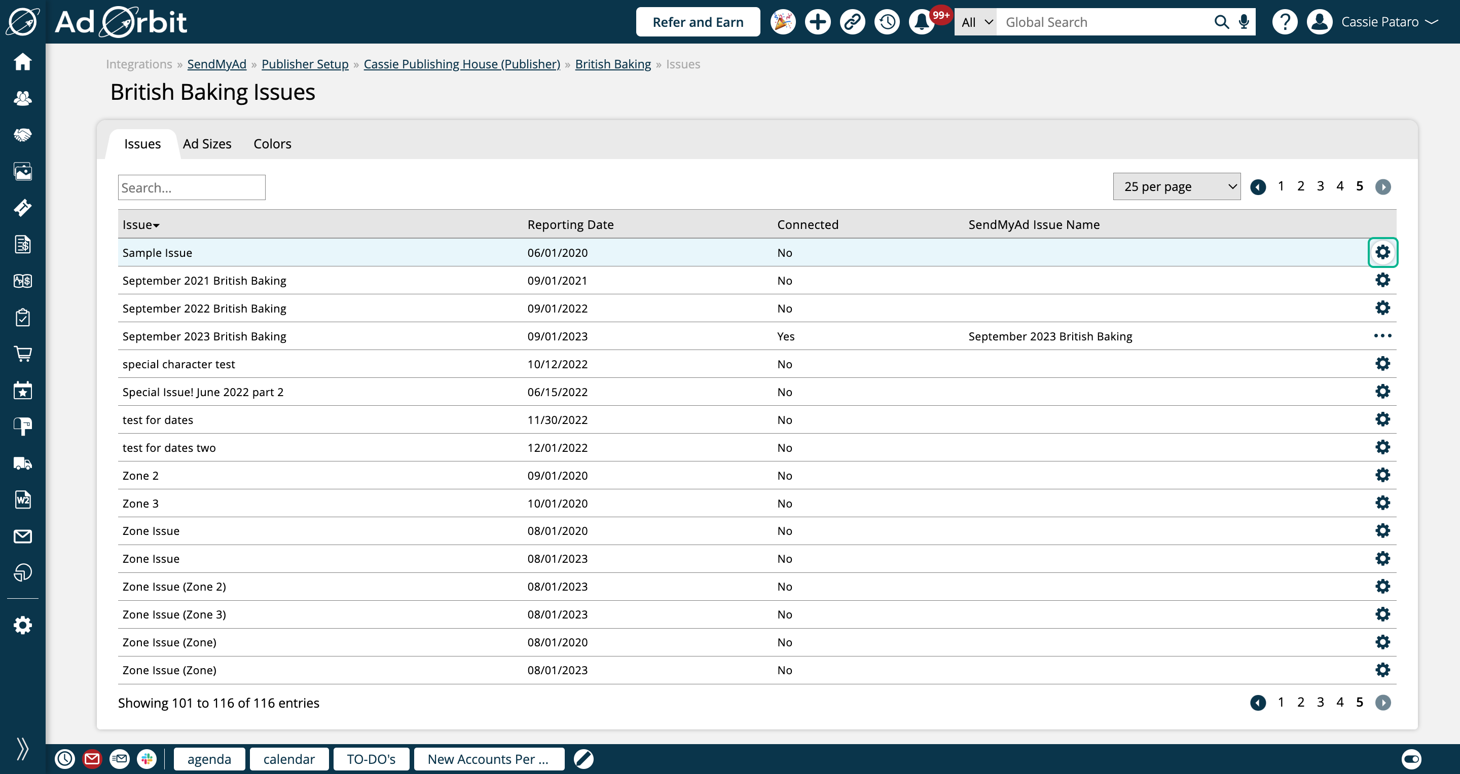The width and height of the screenshot is (1460, 774).
Task: Open the shopping cart sidebar icon
Action: coord(23,354)
